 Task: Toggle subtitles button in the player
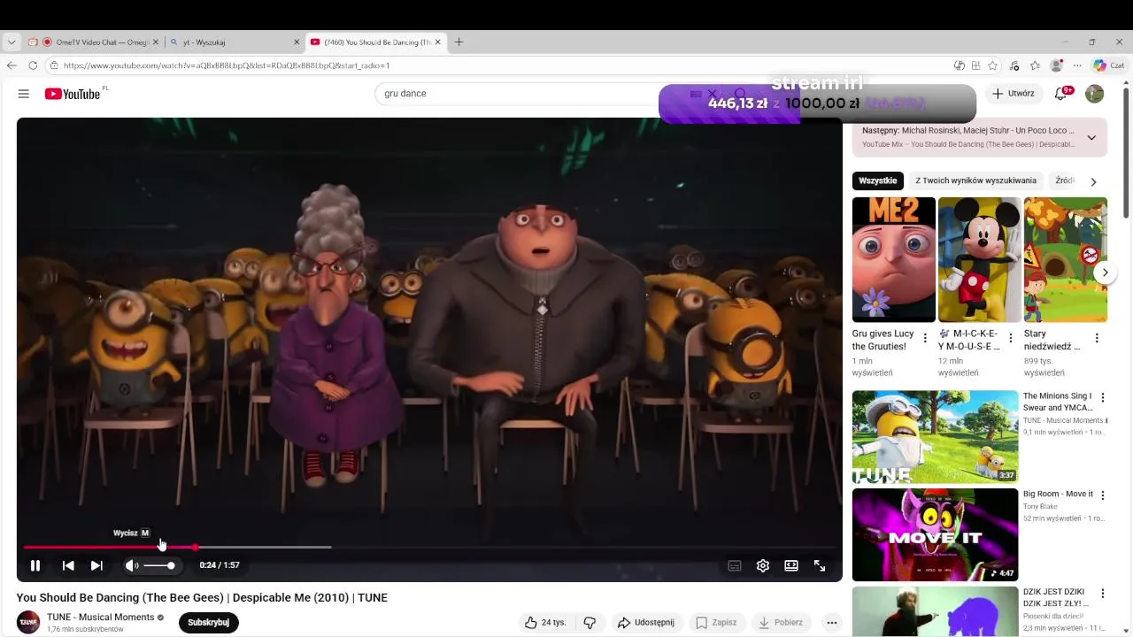pyautogui.click(x=734, y=565)
